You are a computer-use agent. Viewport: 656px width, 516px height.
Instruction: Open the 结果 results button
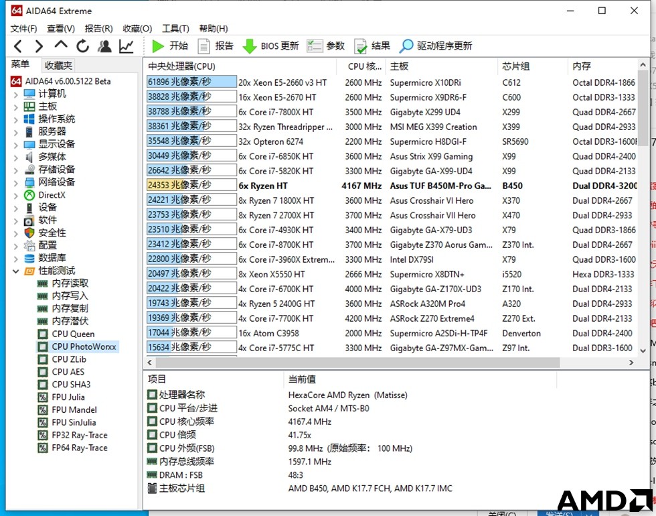[x=372, y=46]
